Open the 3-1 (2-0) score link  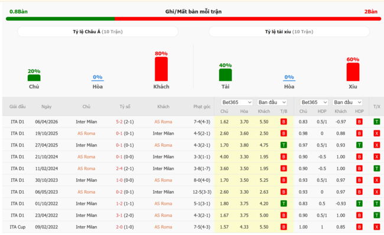(x=125, y=215)
